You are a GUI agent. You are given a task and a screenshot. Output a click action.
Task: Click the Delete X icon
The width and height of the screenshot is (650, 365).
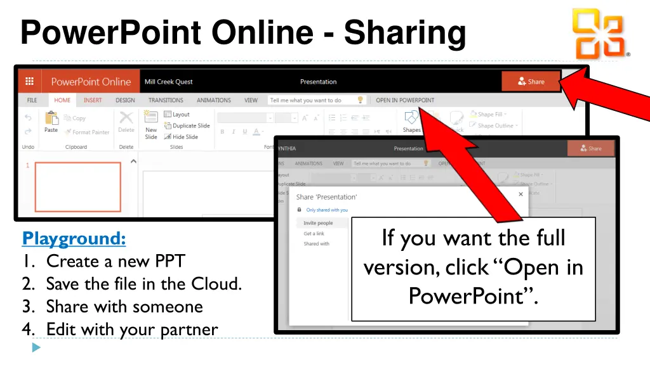click(126, 117)
